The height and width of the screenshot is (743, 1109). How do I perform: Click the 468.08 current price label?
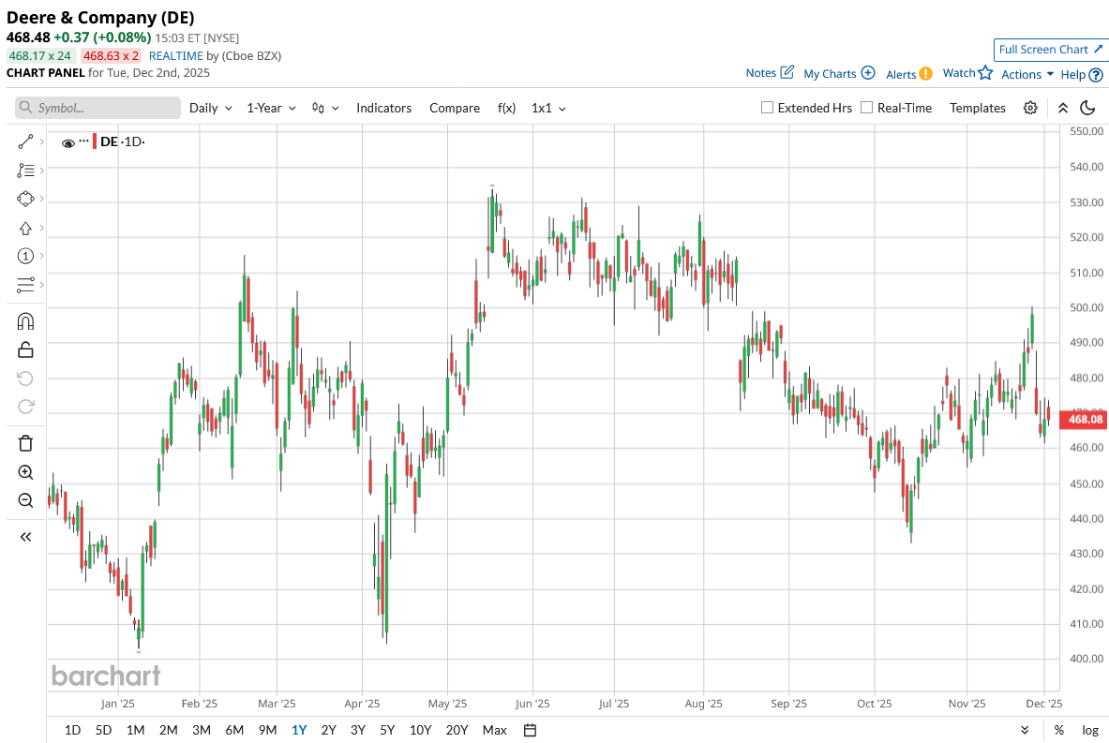click(1083, 419)
